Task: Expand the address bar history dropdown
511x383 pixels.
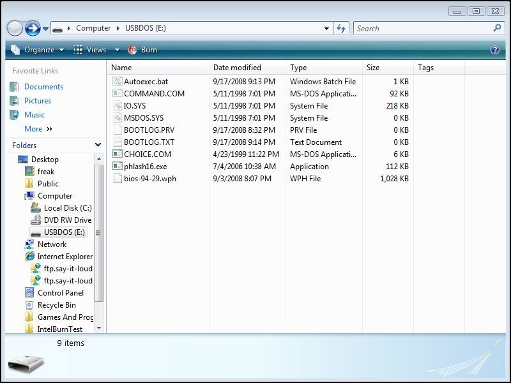Action: coord(326,29)
